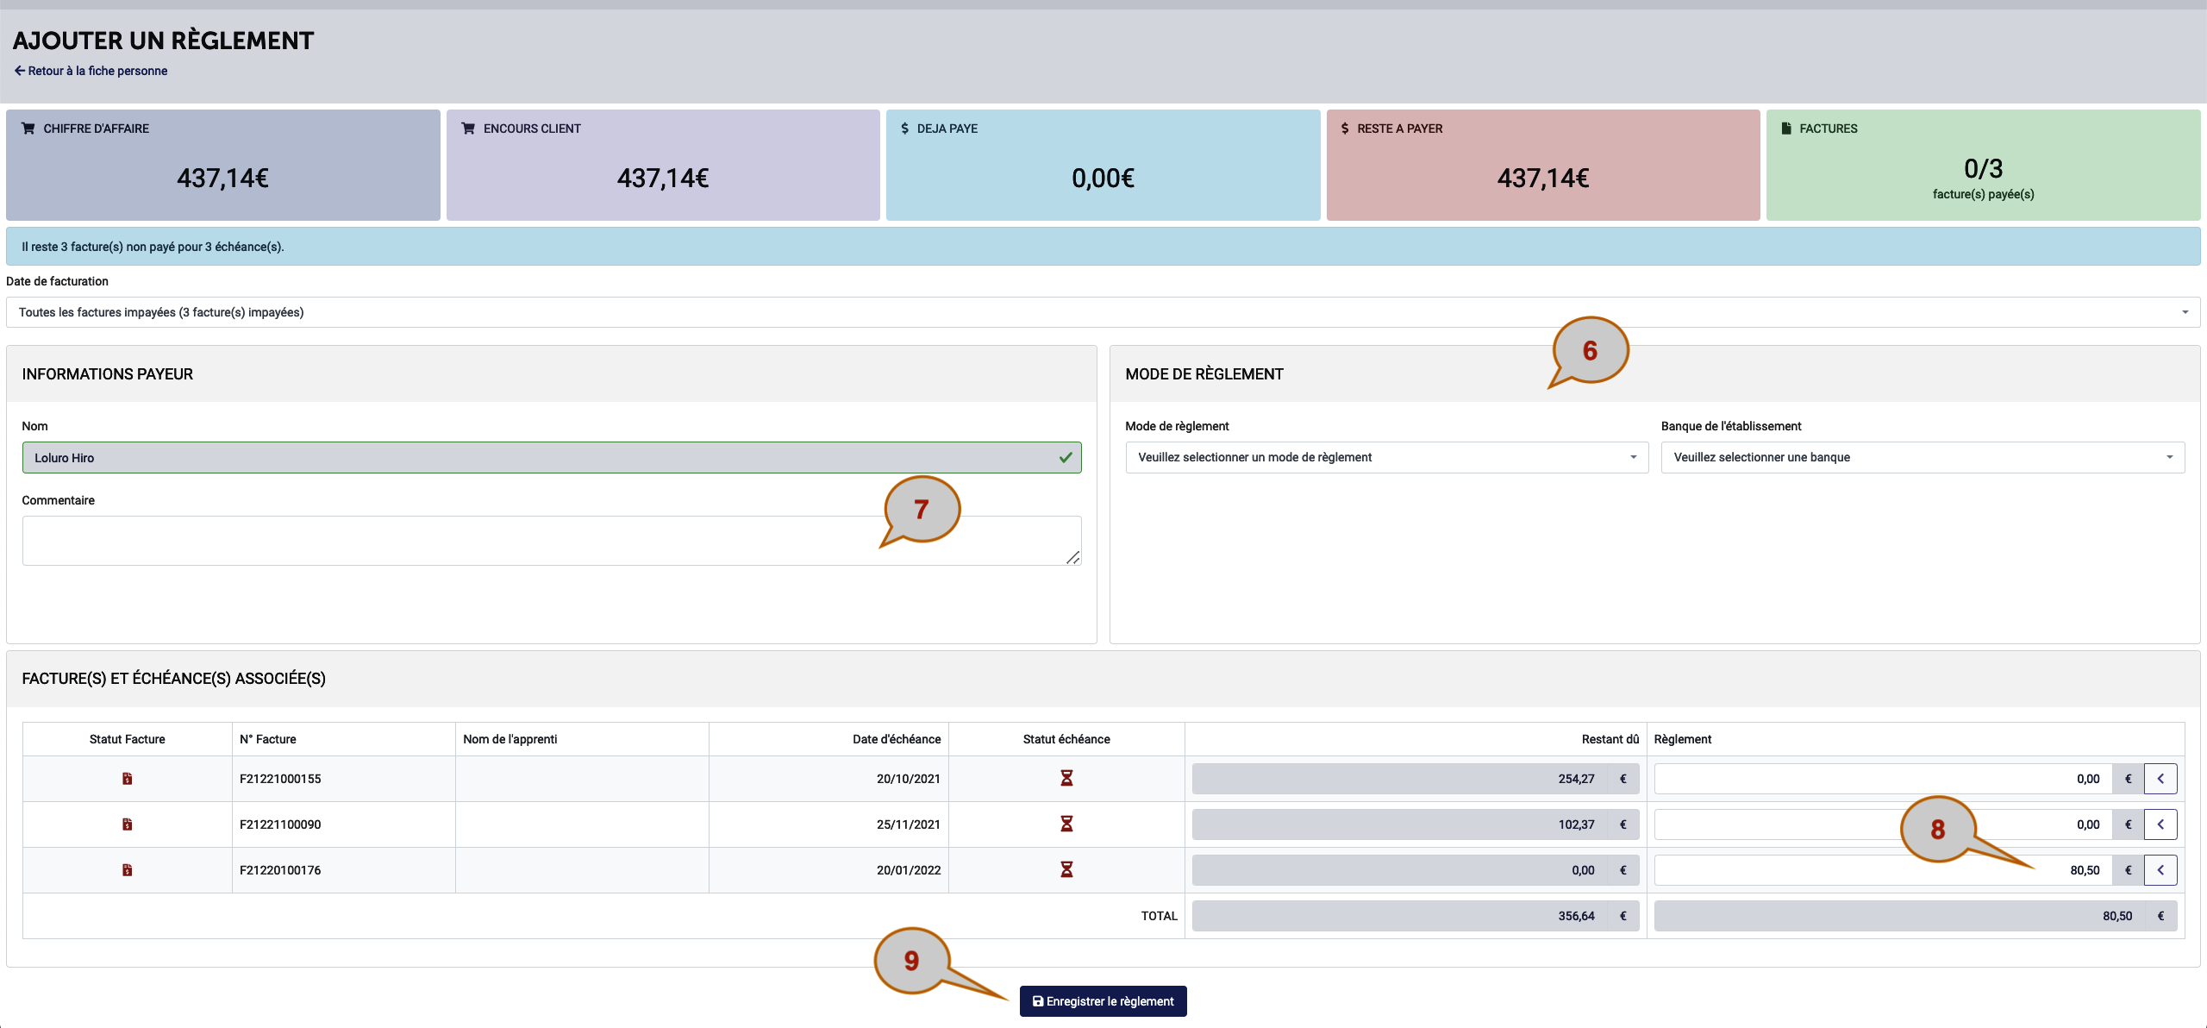
Task: Click the Reste a payer 437,14€ card
Action: (x=1543, y=165)
